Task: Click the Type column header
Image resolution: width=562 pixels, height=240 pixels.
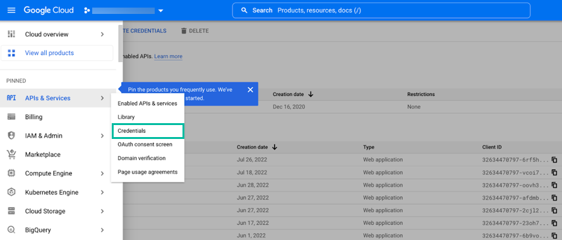Action: coord(368,147)
